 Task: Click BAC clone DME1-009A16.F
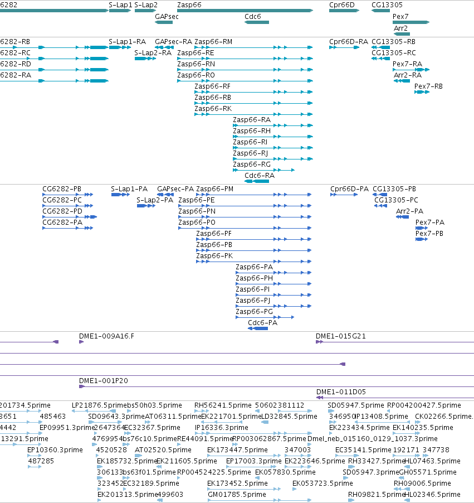(81, 342)
